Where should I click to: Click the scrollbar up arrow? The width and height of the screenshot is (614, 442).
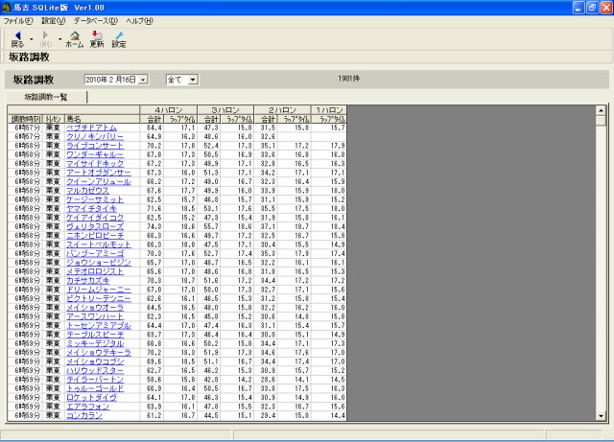click(x=601, y=110)
